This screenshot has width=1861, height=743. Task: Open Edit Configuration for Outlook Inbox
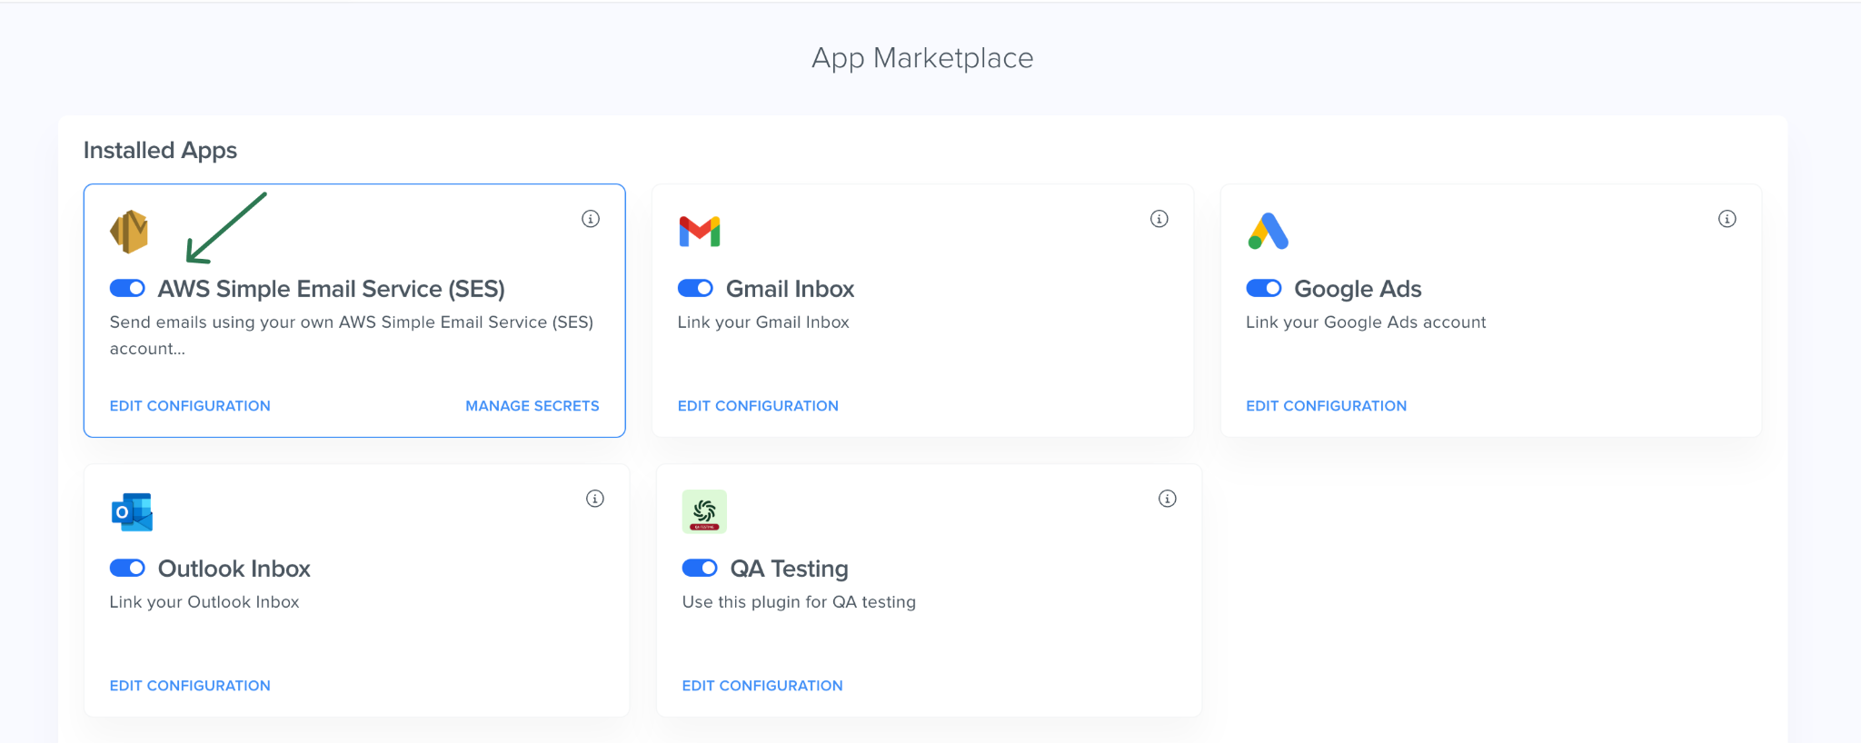[190, 686]
